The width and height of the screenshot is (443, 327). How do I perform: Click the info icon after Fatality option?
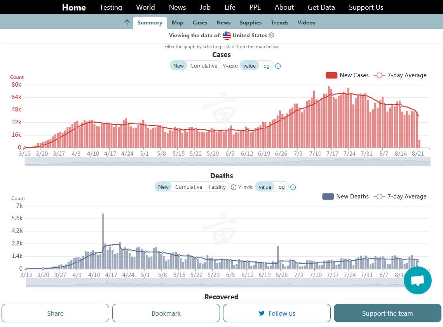coord(234,187)
